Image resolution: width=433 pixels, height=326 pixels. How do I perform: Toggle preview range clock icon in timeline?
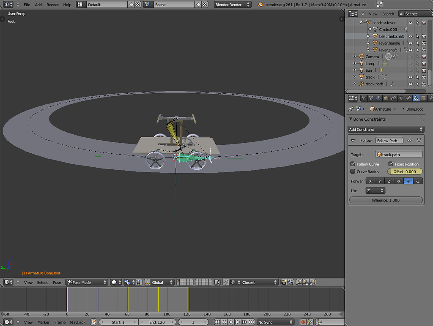pos(93,322)
